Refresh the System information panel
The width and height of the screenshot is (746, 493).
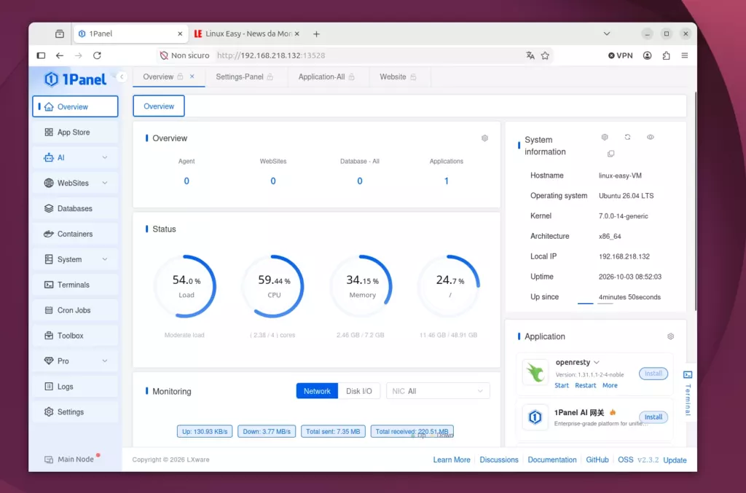coord(627,138)
